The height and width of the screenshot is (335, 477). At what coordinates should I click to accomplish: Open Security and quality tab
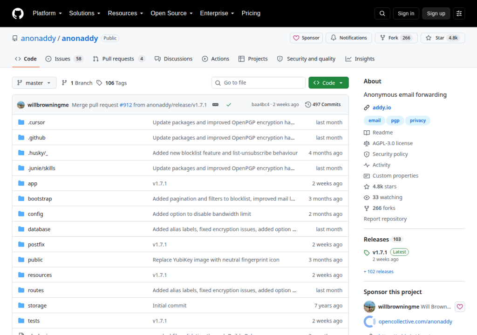pyautogui.click(x=307, y=59)
